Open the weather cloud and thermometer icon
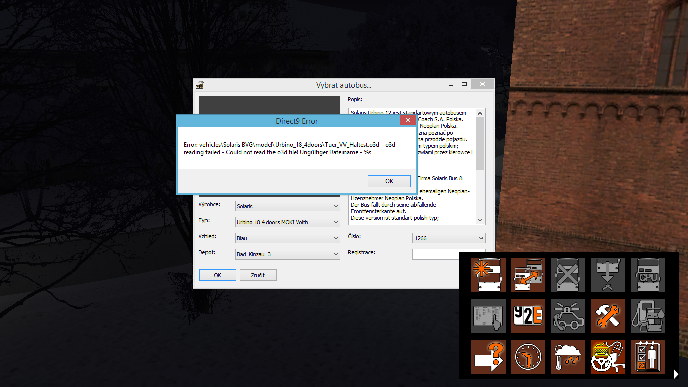Viewport: 688px width, 387px height. pyautogui.click(x=568, y=356)
